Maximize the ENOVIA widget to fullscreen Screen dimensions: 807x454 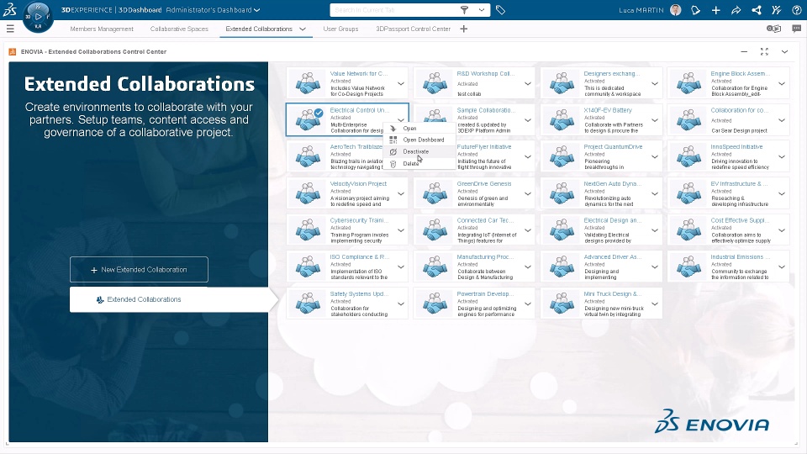[764, 51]
